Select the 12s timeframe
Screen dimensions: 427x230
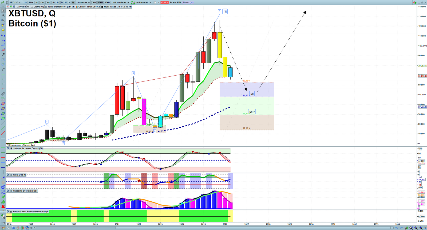(x=25, y=2)
